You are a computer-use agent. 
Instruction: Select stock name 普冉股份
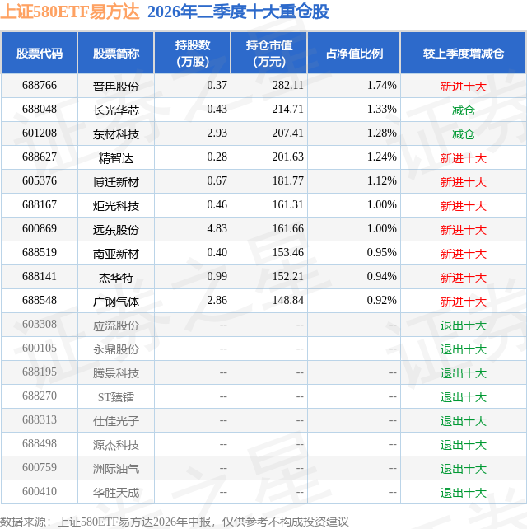coord(116,87)
